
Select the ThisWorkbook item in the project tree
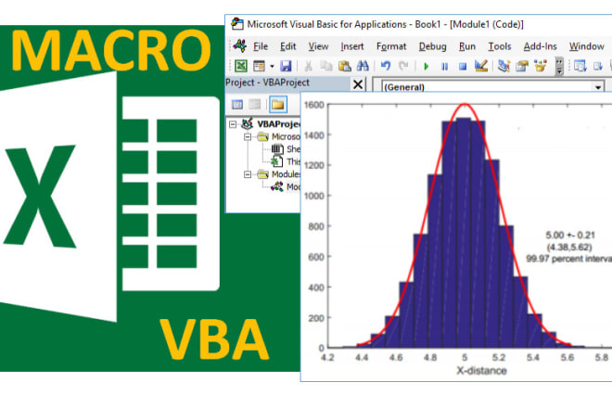pos(293,161)
